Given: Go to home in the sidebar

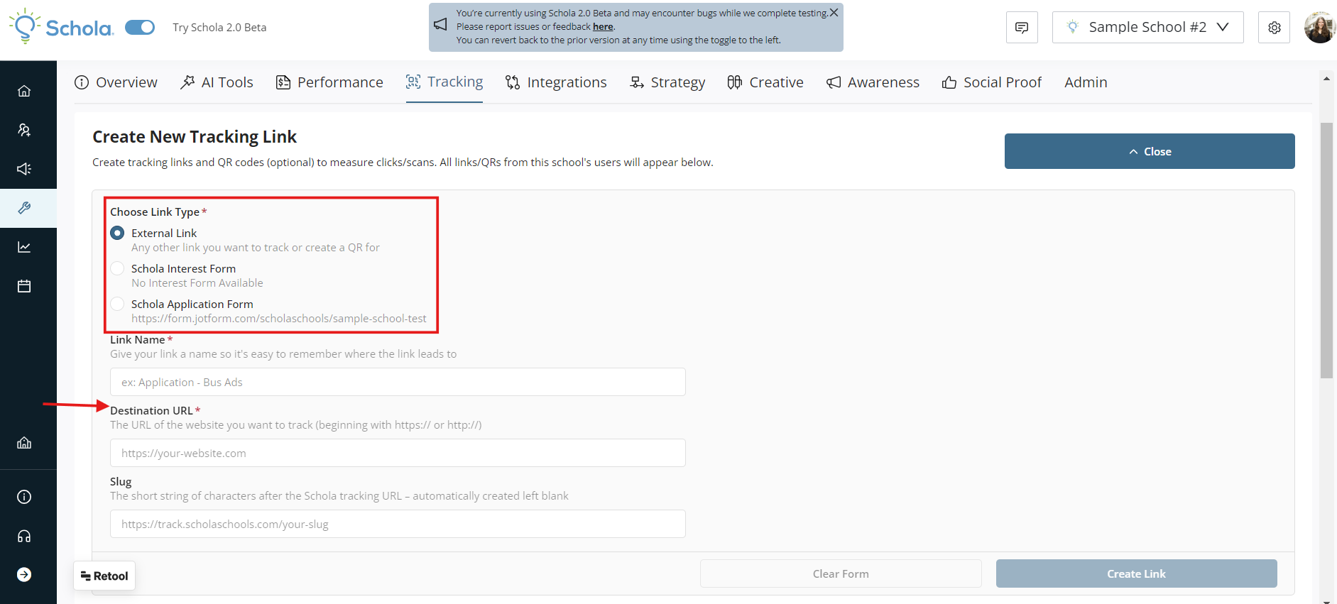Looking at the screenshot, I should click(24, 91).
